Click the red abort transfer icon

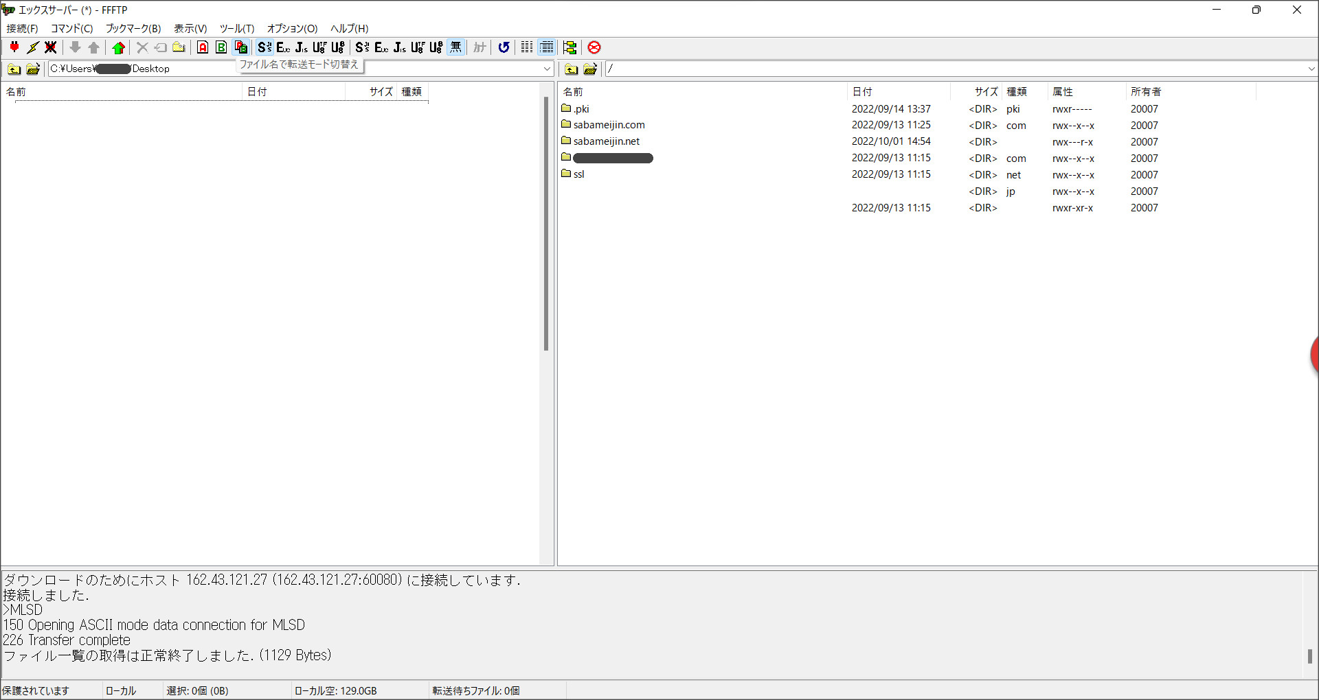point(594,47)
